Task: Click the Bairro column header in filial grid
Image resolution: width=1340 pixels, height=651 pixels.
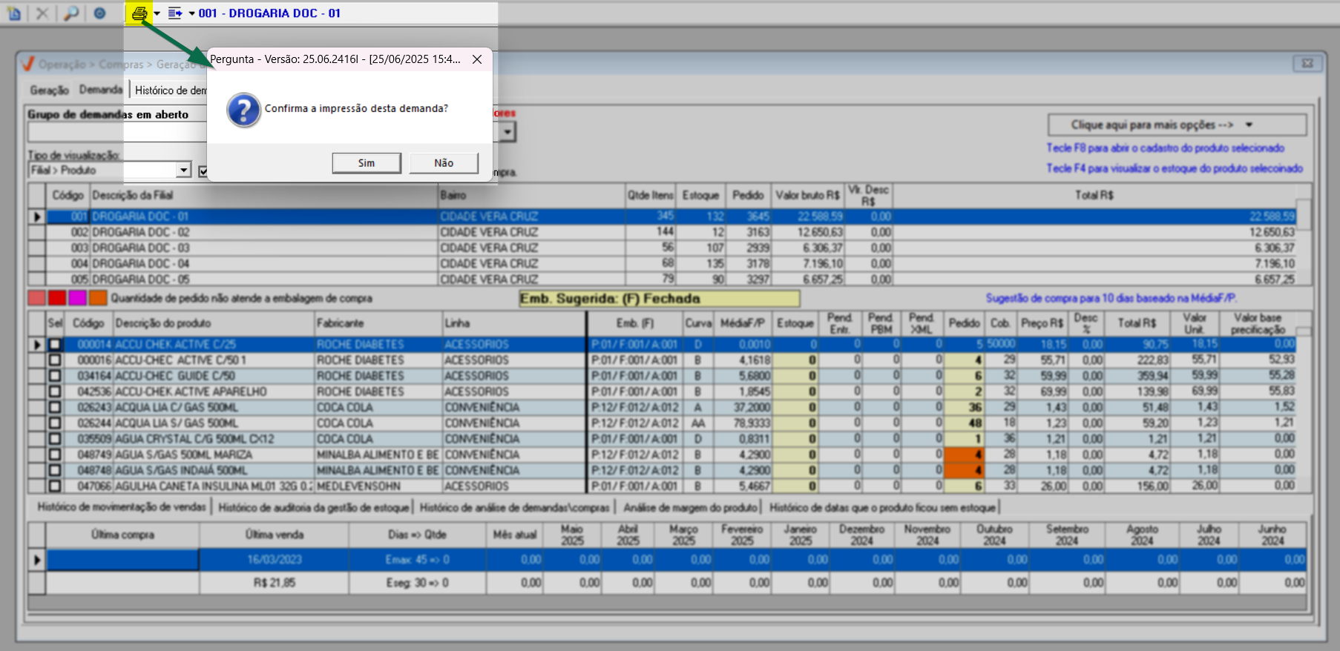Action: [531, 195]
